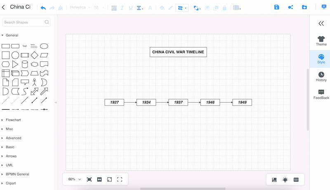This screenshot has width=330, height=190.
Task: Select the circle shape
Action: [x=15, y=55]
